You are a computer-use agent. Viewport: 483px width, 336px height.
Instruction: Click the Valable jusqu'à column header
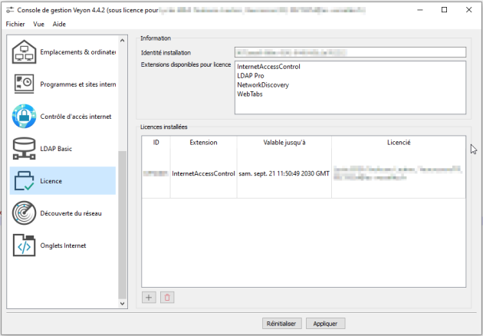(x=284, y=143)
